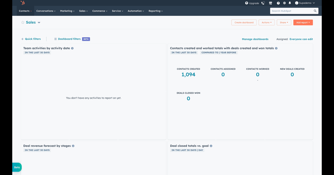334x175 pixels.
Task: Open the Share dropdown
Action: point(284,22)
